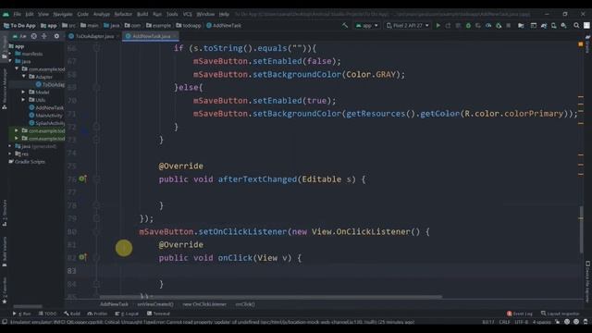
Task: Click the Profile app gauge icon
Action: coord(488,25)
